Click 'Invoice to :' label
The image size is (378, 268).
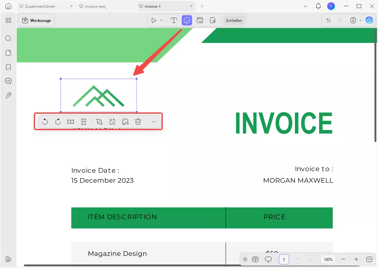(x=314, y=169)
